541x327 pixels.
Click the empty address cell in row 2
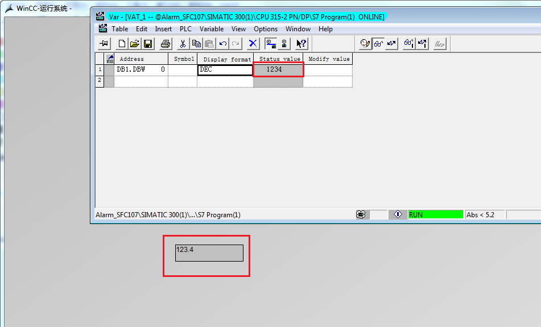pyautogui.click(x=141, y=81)
